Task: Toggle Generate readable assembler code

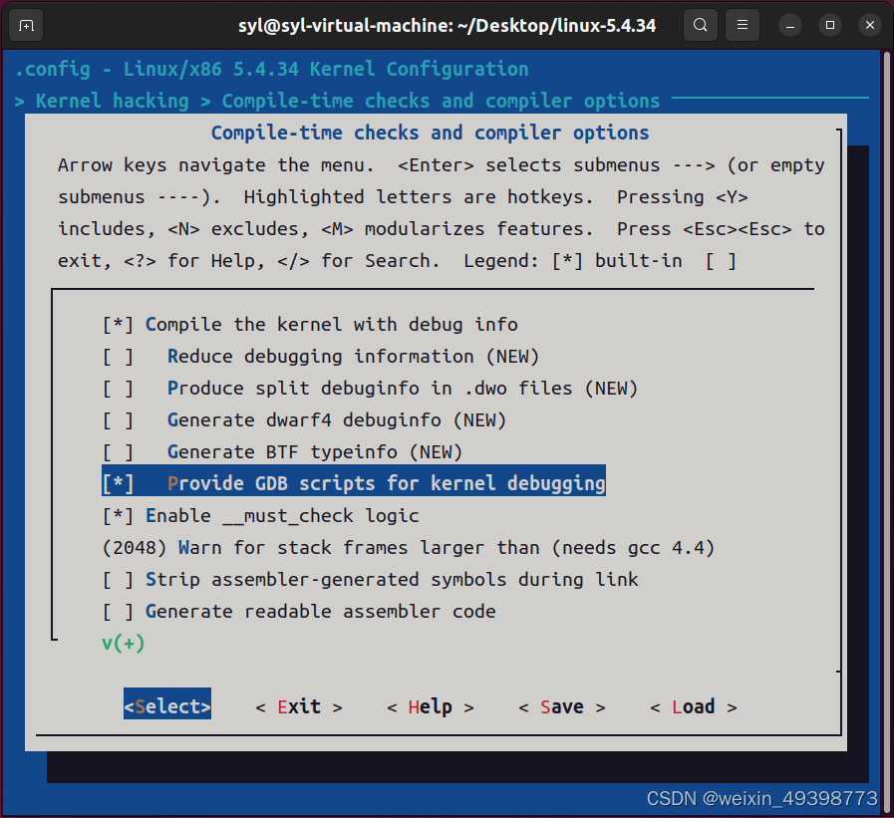Action: pyautogui.click(x=299, y=612)
